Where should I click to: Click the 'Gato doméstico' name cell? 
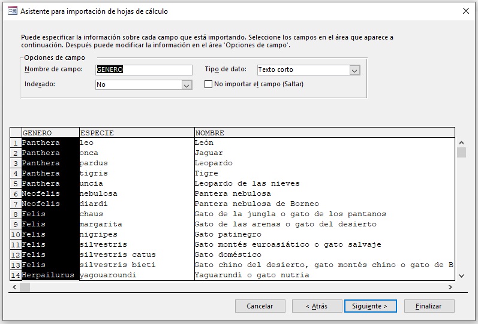(324, 255)
